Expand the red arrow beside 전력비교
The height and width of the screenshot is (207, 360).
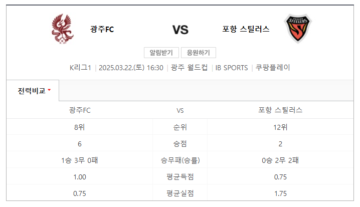49,90
